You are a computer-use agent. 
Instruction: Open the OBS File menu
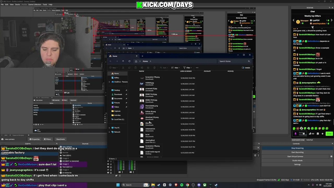pyautogui.click(x=2, y=4)
